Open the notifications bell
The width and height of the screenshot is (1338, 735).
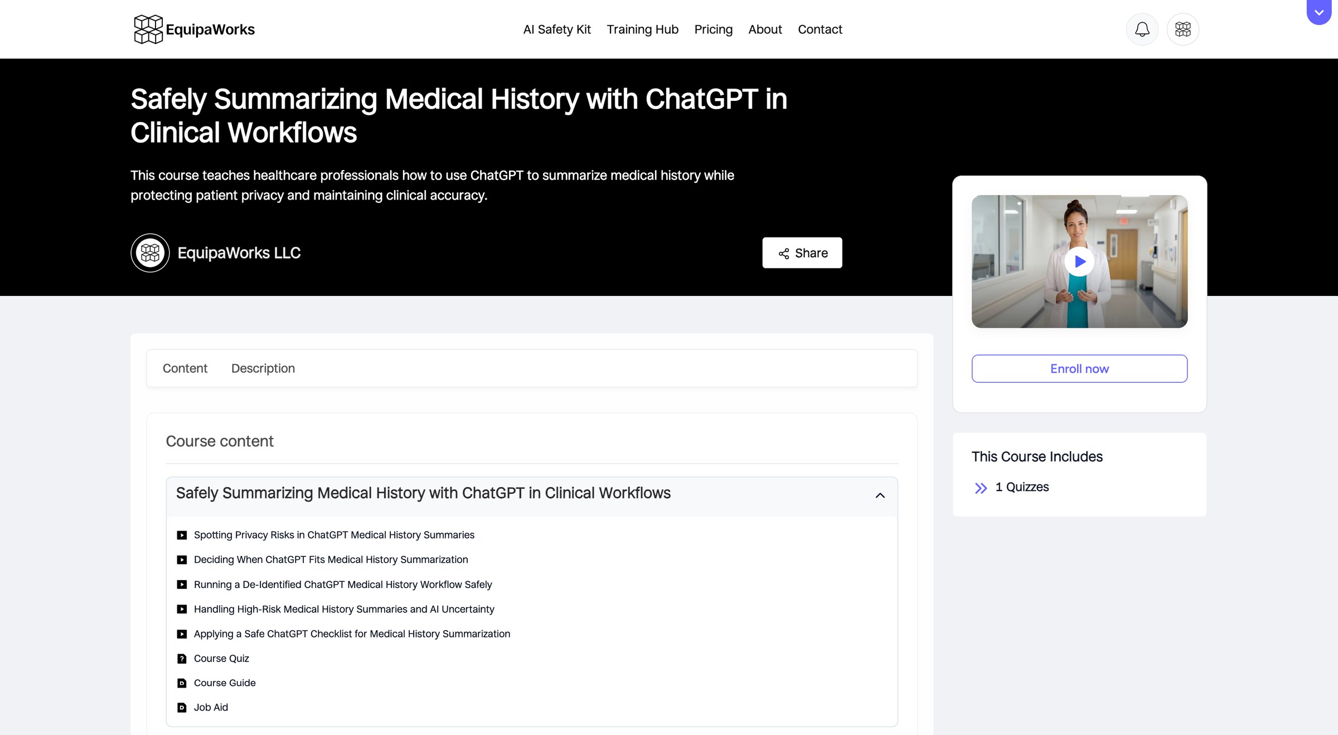pos(1142,29)
